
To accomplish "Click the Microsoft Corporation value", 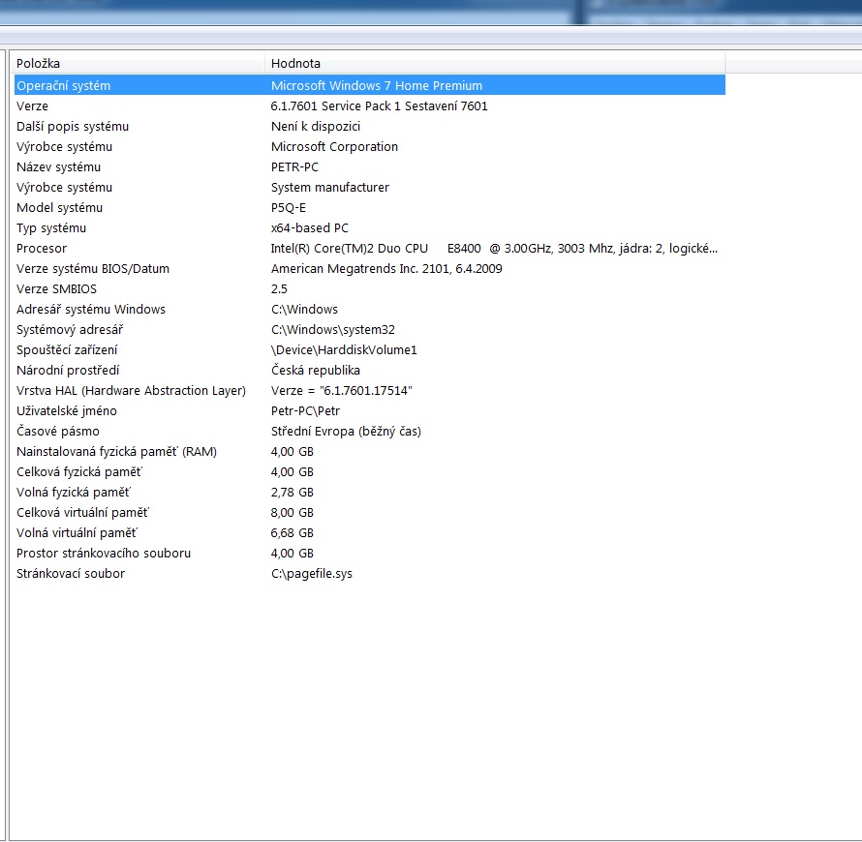I will (334, 147).
